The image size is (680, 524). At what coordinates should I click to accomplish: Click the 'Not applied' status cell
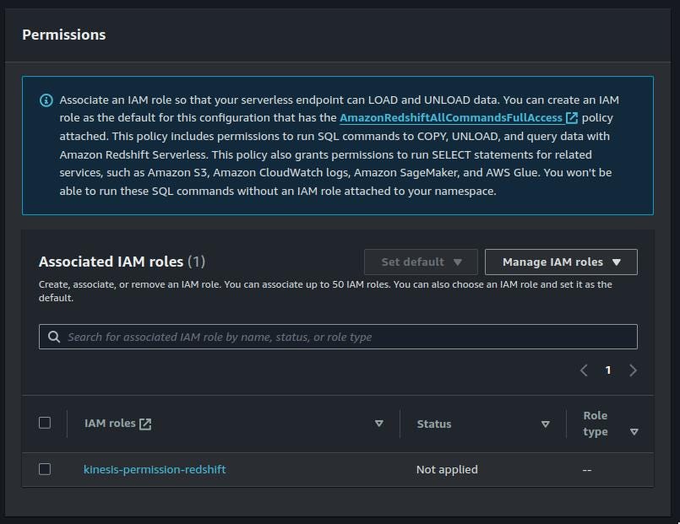point(447,469)
